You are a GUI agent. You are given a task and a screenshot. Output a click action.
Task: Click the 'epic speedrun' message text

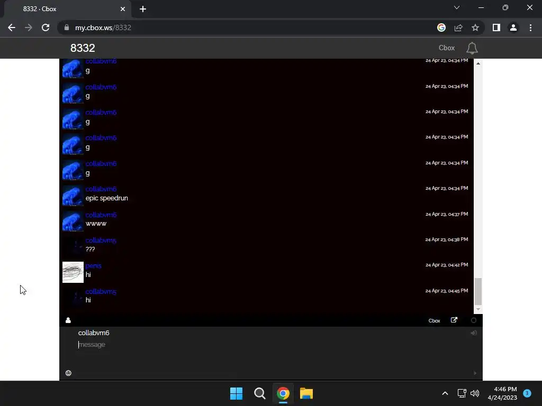click(107, 198)
